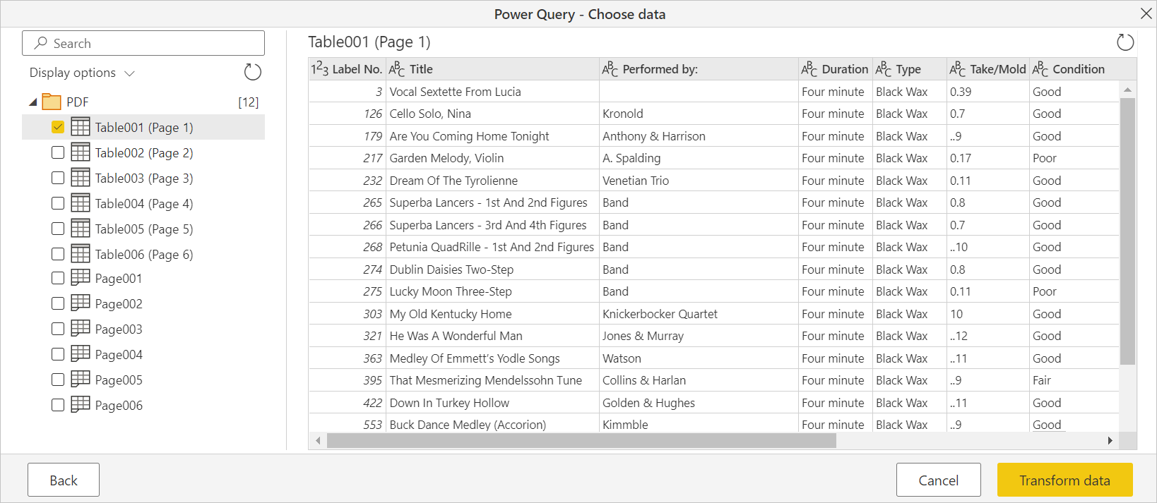This screenshot has height=503, width=1157.
Task: Check the Table003 (Page 3) checkbox
Action: pos(58,178)
